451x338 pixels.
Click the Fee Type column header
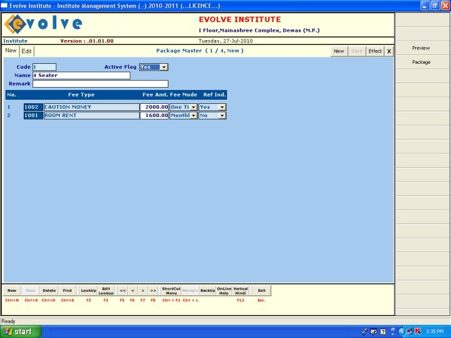coord(81,95)
